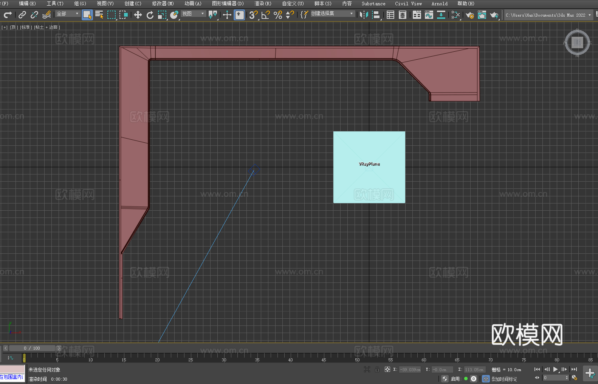Click next frame arrow on time slider

click(59, 348)
